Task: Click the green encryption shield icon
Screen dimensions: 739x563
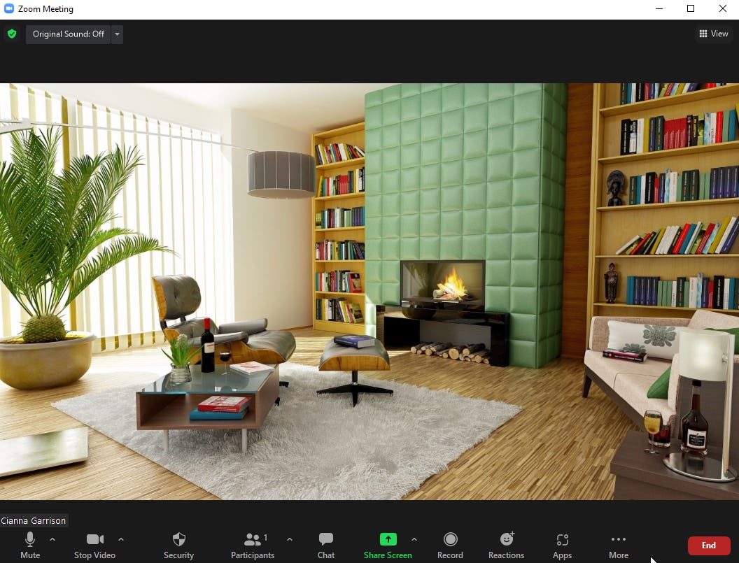Action: pyautogui.click(x=12, y=34)
